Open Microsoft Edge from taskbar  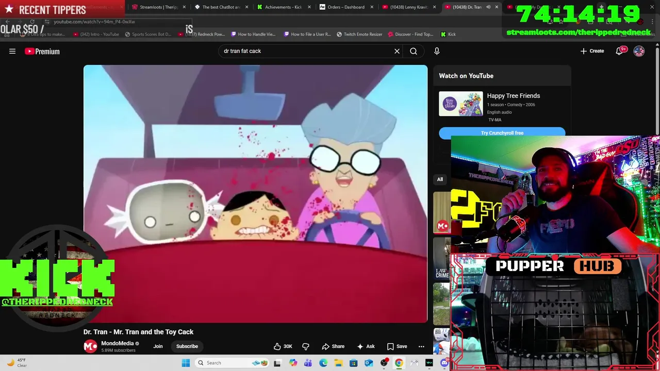click(323, 363)
